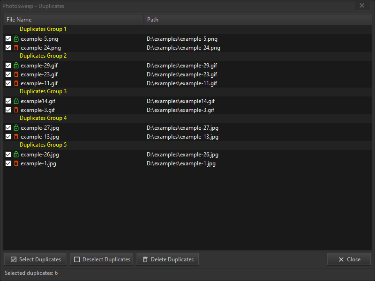Click the trash icon beside example-13.jpg
375x281 pixels.
[17, 137]
